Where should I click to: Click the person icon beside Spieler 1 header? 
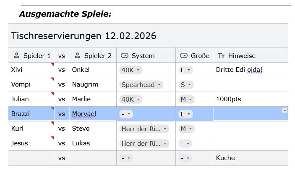[17, 55]
